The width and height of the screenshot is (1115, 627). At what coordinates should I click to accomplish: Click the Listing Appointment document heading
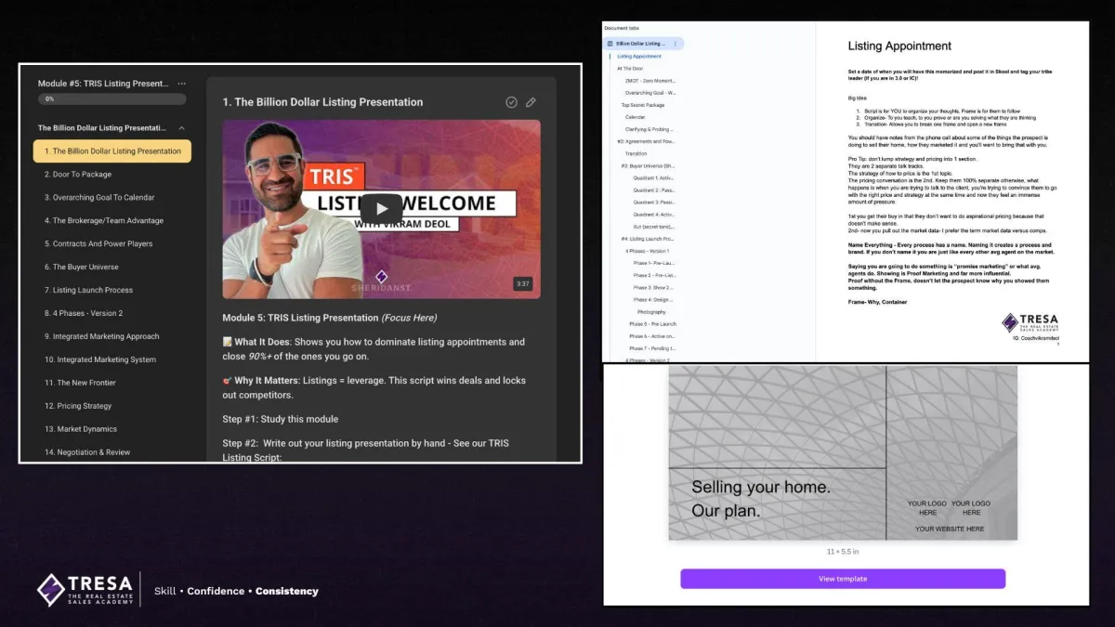click(x=899, y=46)
